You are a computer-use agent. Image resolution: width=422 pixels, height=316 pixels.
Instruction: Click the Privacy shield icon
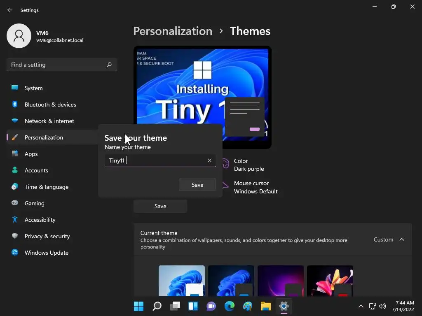pos(15,236)
